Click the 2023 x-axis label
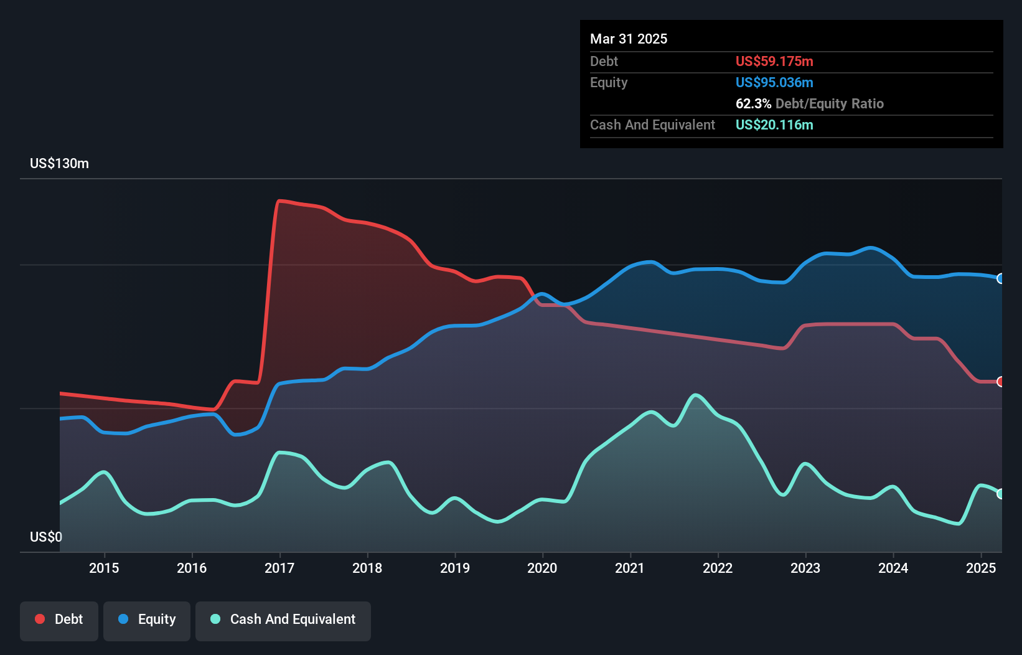 pyautogui.click(x=805, y=568)
